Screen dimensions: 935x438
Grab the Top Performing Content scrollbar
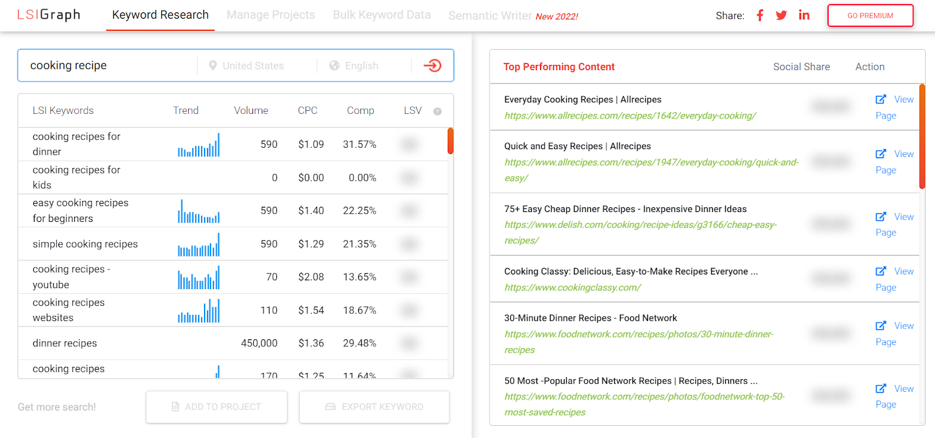click(x=922, y=137)
